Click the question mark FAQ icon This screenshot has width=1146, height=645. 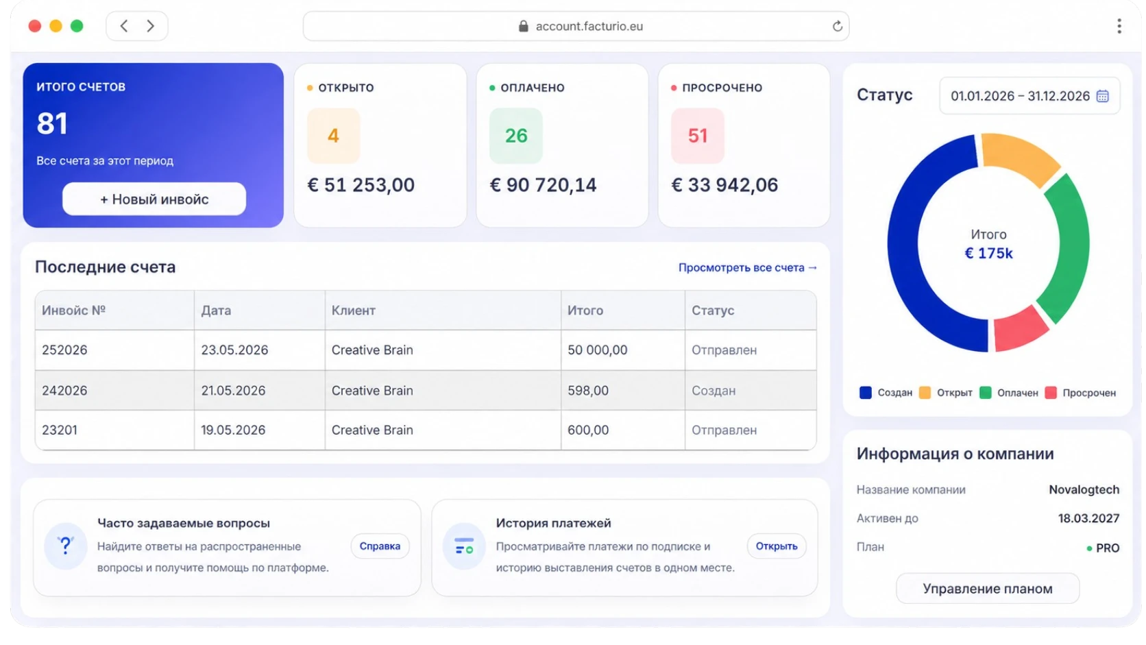65,546
